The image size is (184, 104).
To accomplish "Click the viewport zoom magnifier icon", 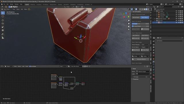I will [129, 21].
